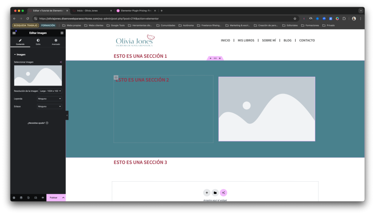
Task: Click the plus icon on section handle
Action: pyautogui.click(x=211, y=59)
